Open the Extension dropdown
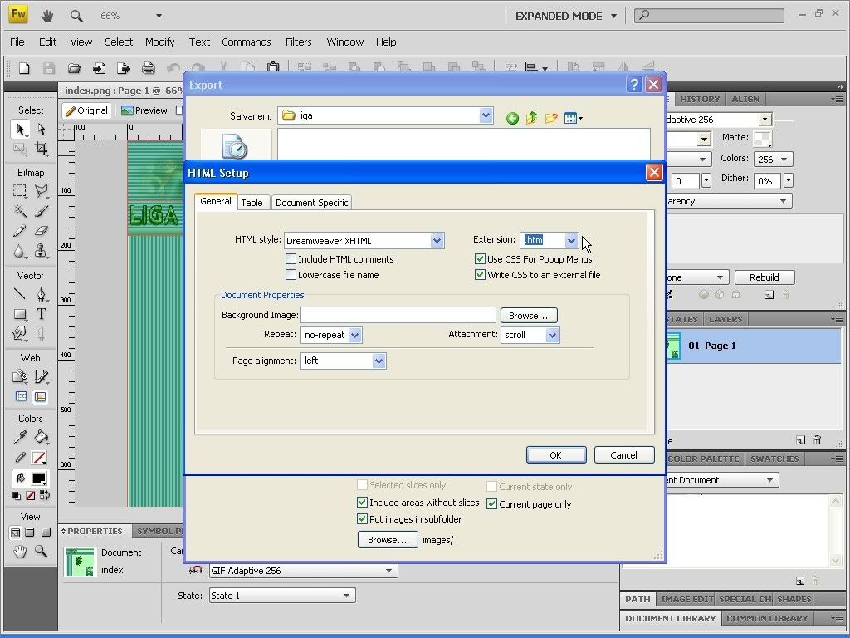The width and height of the screenshot is (850, 638). [x=571, y=240]
